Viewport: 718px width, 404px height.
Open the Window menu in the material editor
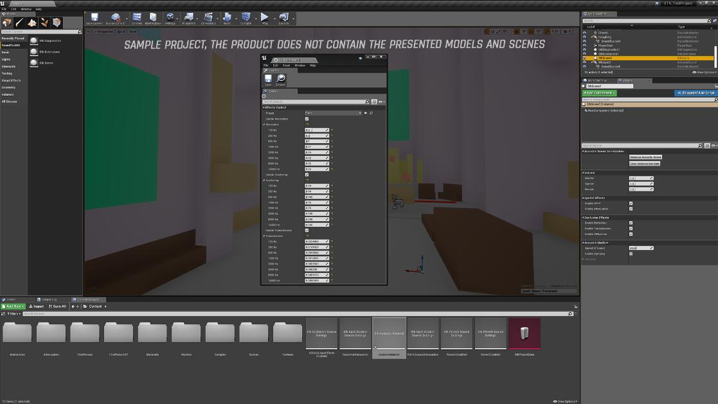click(x=300, y=65)
